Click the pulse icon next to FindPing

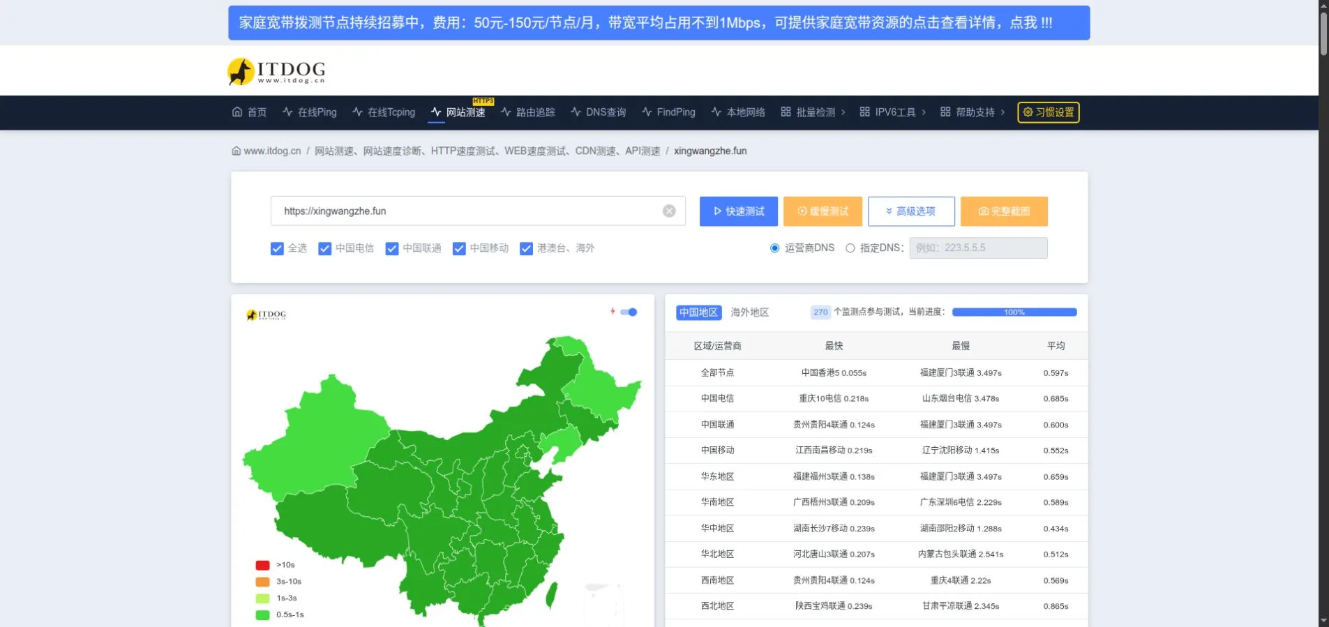pos(647,112)
